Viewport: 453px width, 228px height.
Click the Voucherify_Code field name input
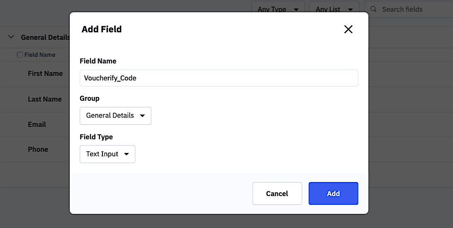point(218,78)
